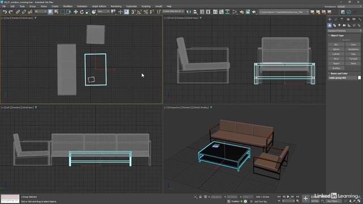
Task: Toggle Angle Snap on toolbar
Action: pos(140,11)
